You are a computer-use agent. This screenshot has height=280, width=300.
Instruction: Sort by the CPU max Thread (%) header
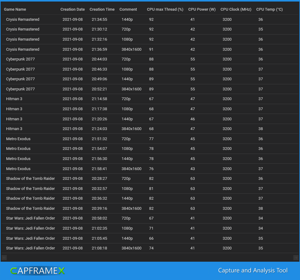pyautogui.click(x=165, y=9)
